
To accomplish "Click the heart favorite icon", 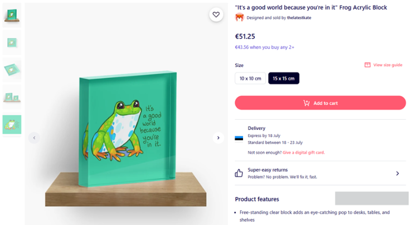I will click(x=216, y=15).
